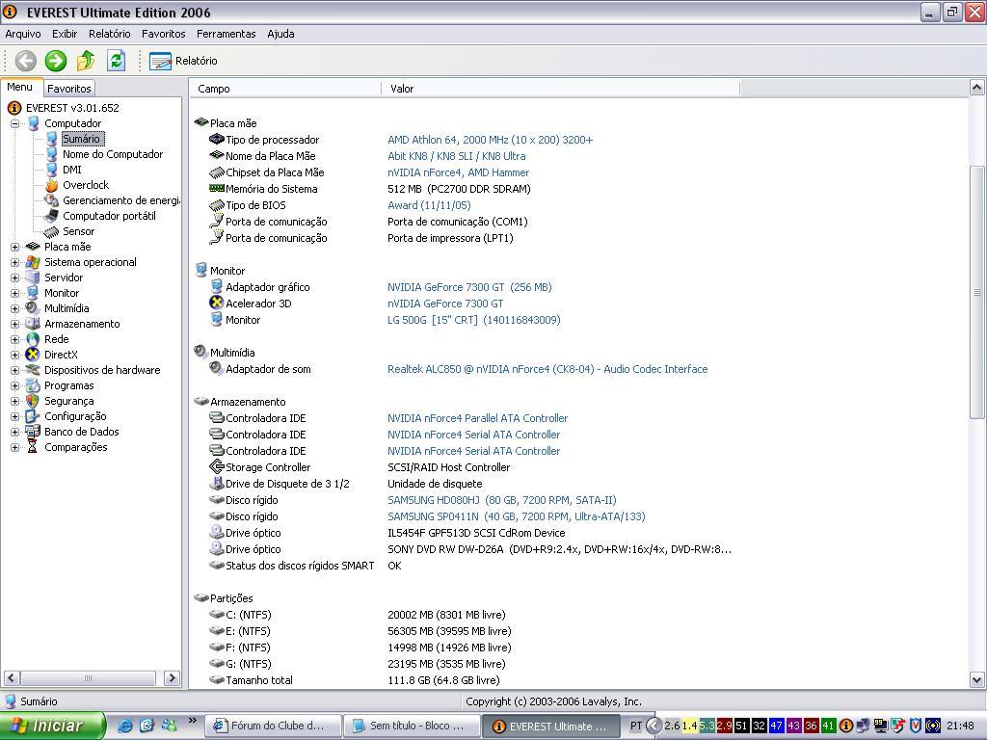Click the tree pane scroll left arrow
Image resolution: width=987 pixels, height=740 pixels.
(12, 677)
